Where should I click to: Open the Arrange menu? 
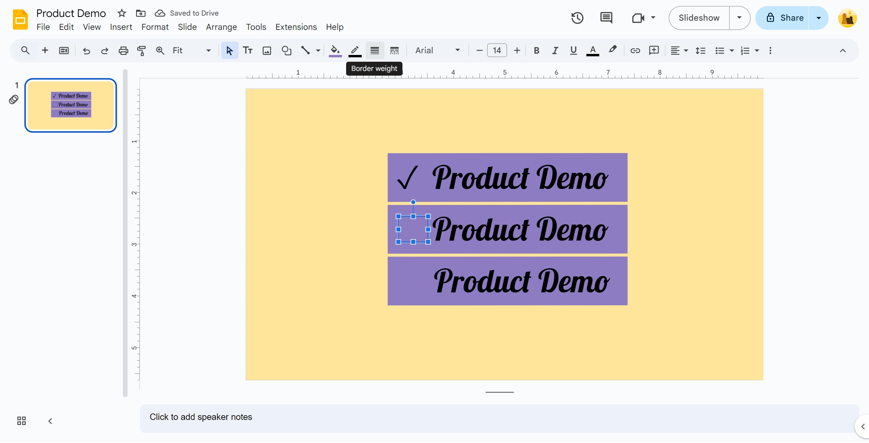tap(221, 27)
